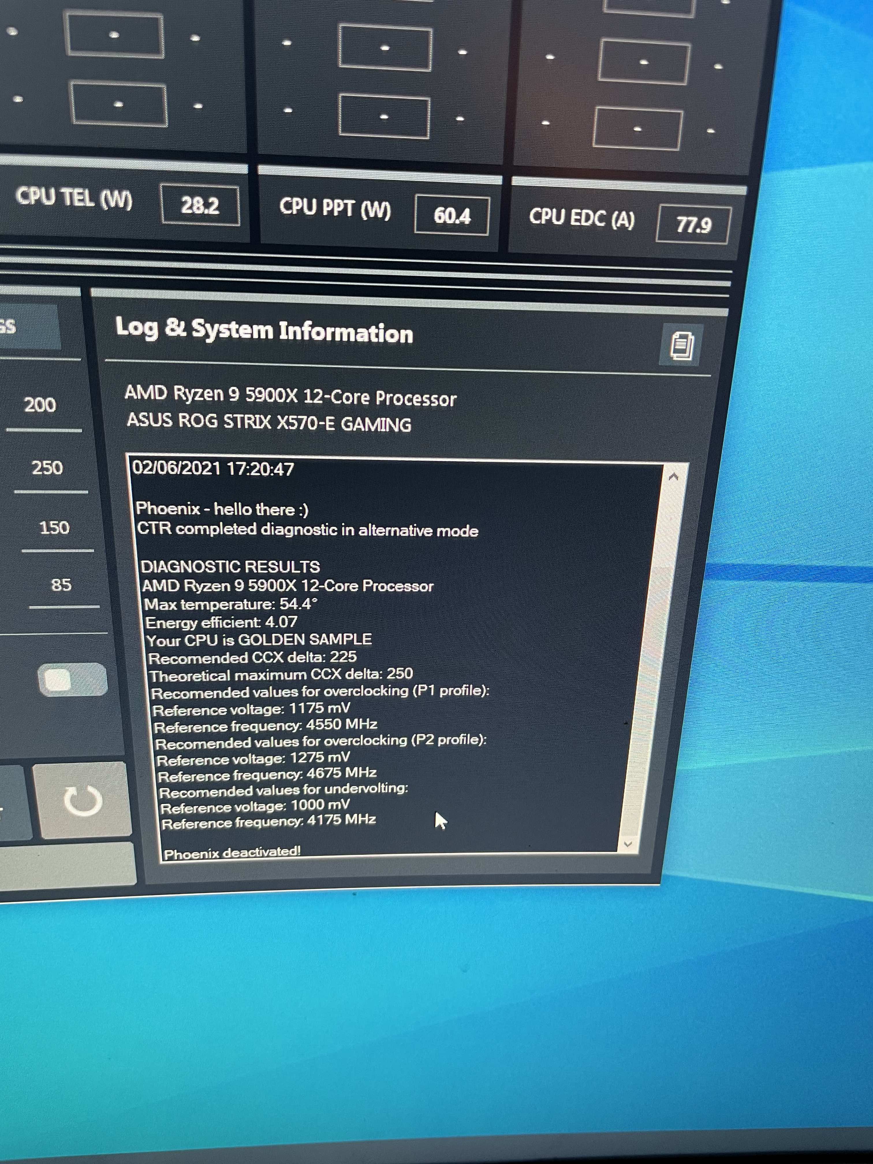
Task: Click the CPU TEL (W) value 28.2
Action: pos(200,205)
